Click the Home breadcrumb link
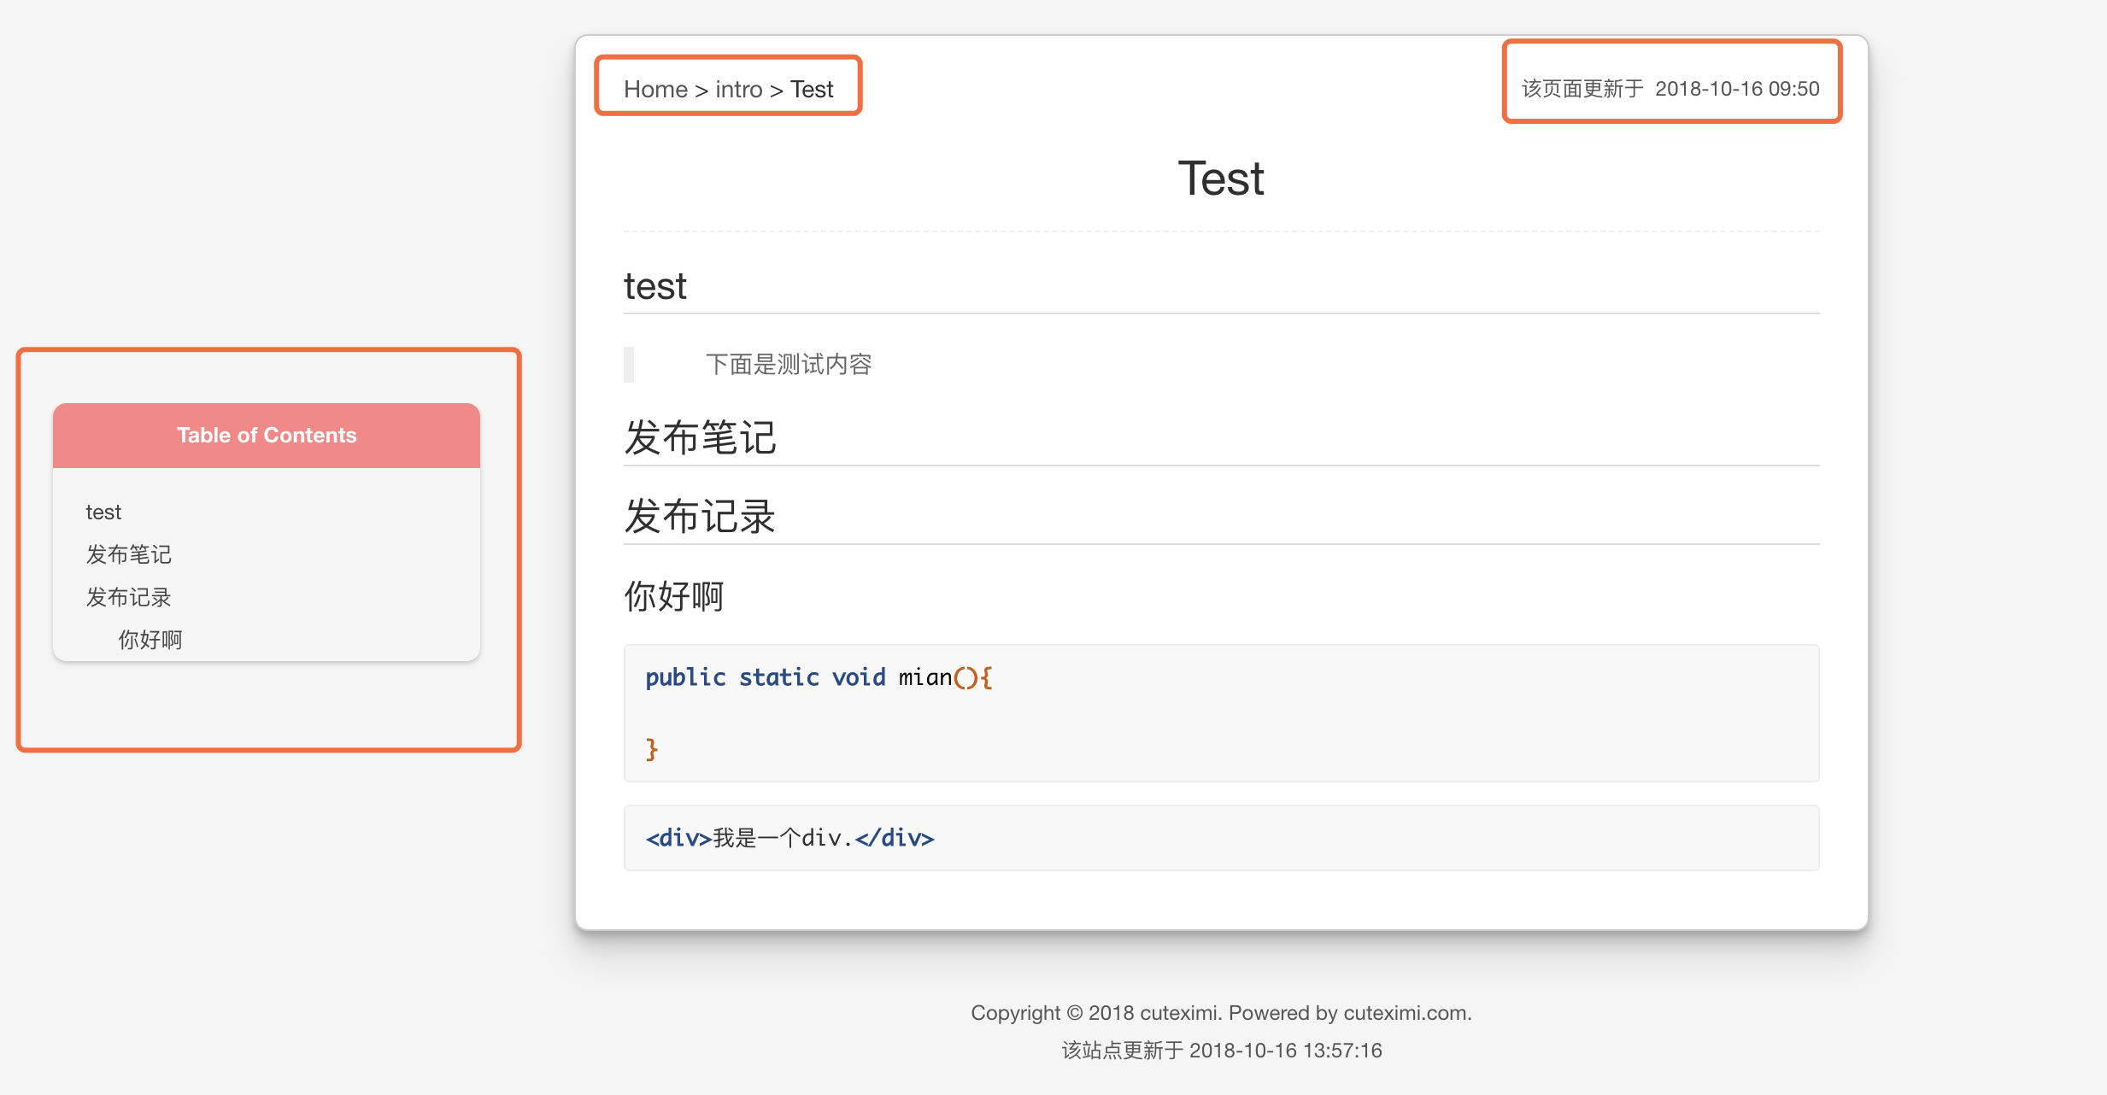2107x1095 pixels. pyautogui.click(x=655, y=89)
